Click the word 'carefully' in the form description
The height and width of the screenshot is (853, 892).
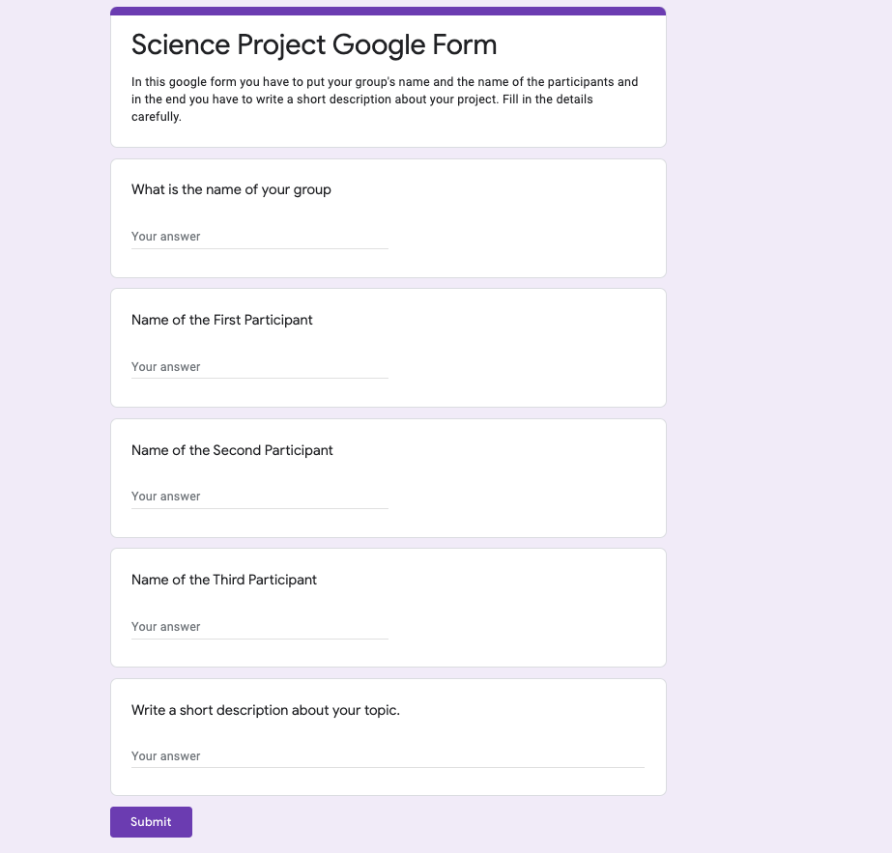[x=156, y=117]
